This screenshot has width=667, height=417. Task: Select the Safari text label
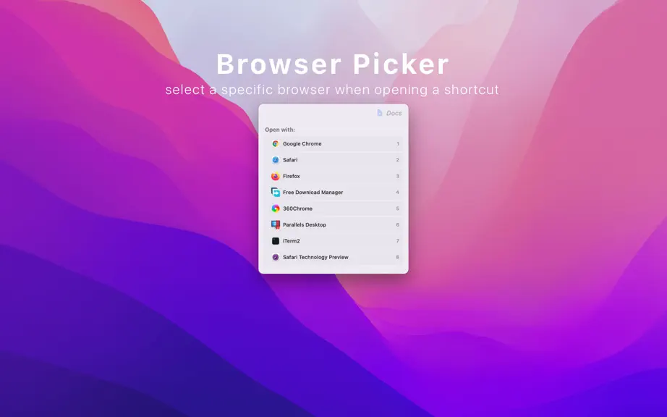[x=290, y=160]
